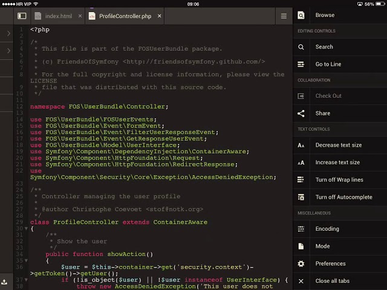Click 'FOS\UserBundle\Model\UserInterface' use statement
The width and height of the screenshot is (387, 290).
[x=111, y=145]
